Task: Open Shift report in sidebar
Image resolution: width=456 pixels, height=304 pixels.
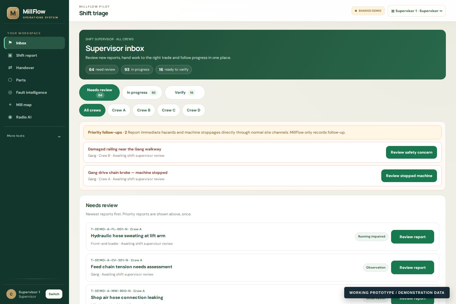Action: tap(34, 55)
